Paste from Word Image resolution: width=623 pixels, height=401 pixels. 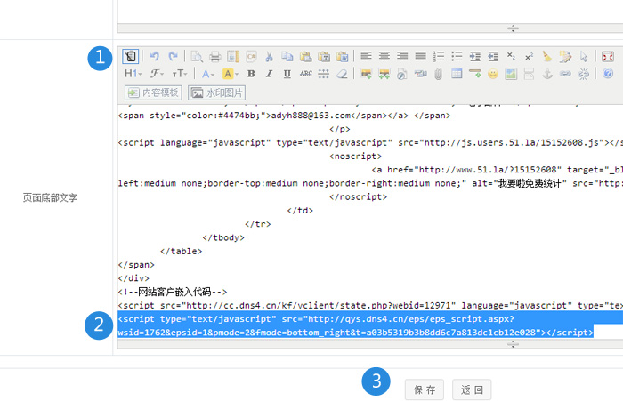pos(342,56)
